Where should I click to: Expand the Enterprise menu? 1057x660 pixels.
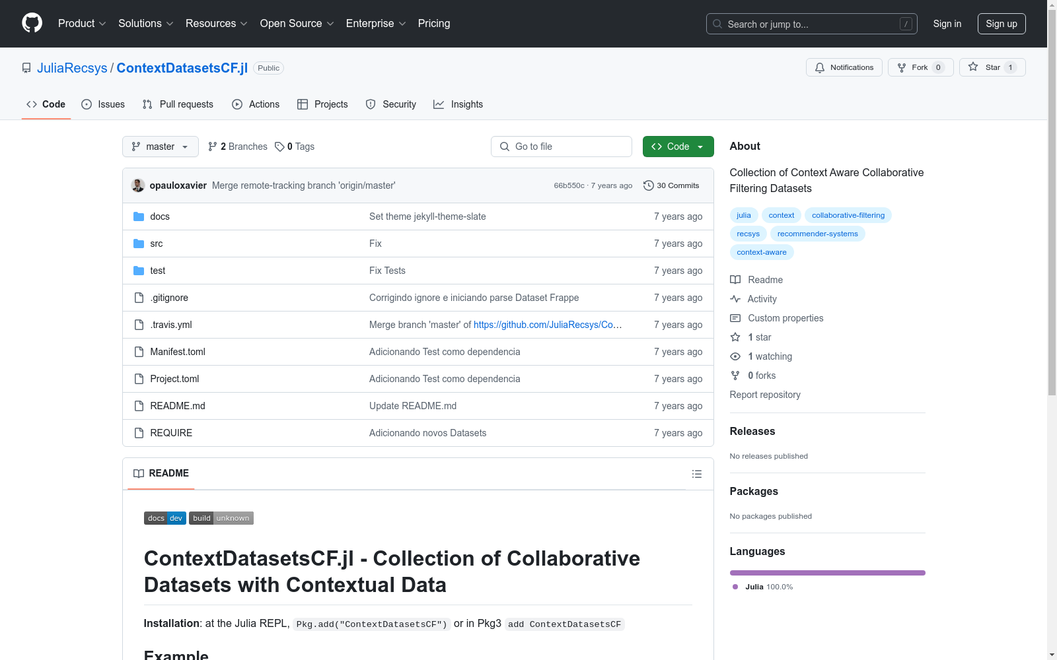pos(376,24)
